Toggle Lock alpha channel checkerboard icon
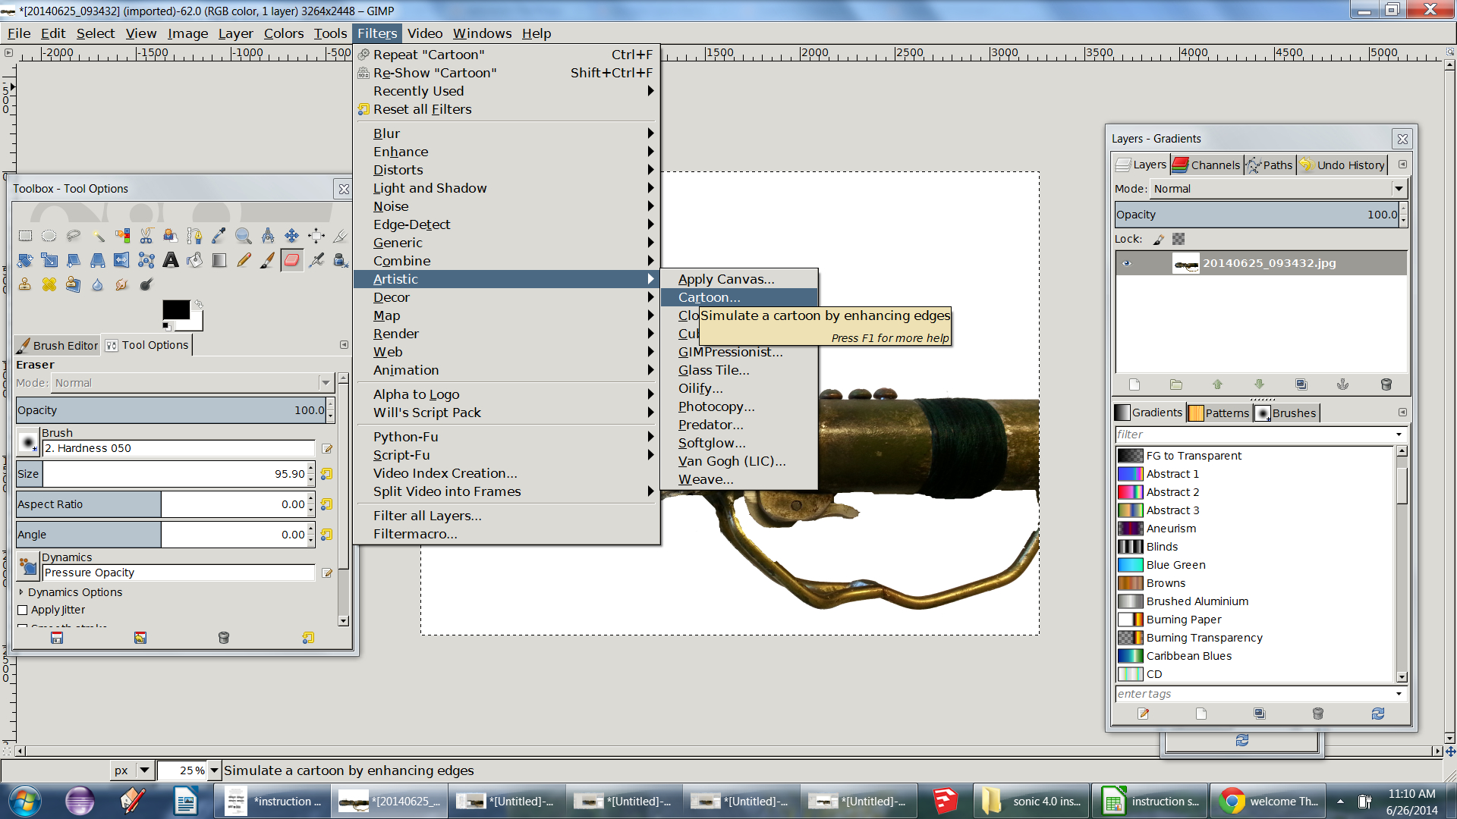 pos(1179,239)
